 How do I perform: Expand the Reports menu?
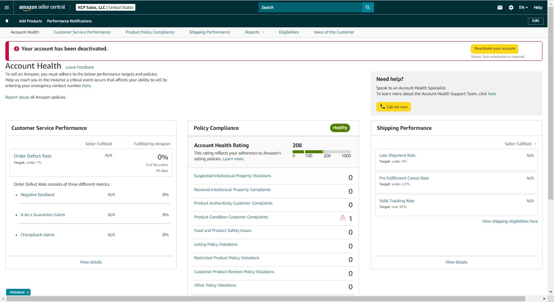click(254, 32)
